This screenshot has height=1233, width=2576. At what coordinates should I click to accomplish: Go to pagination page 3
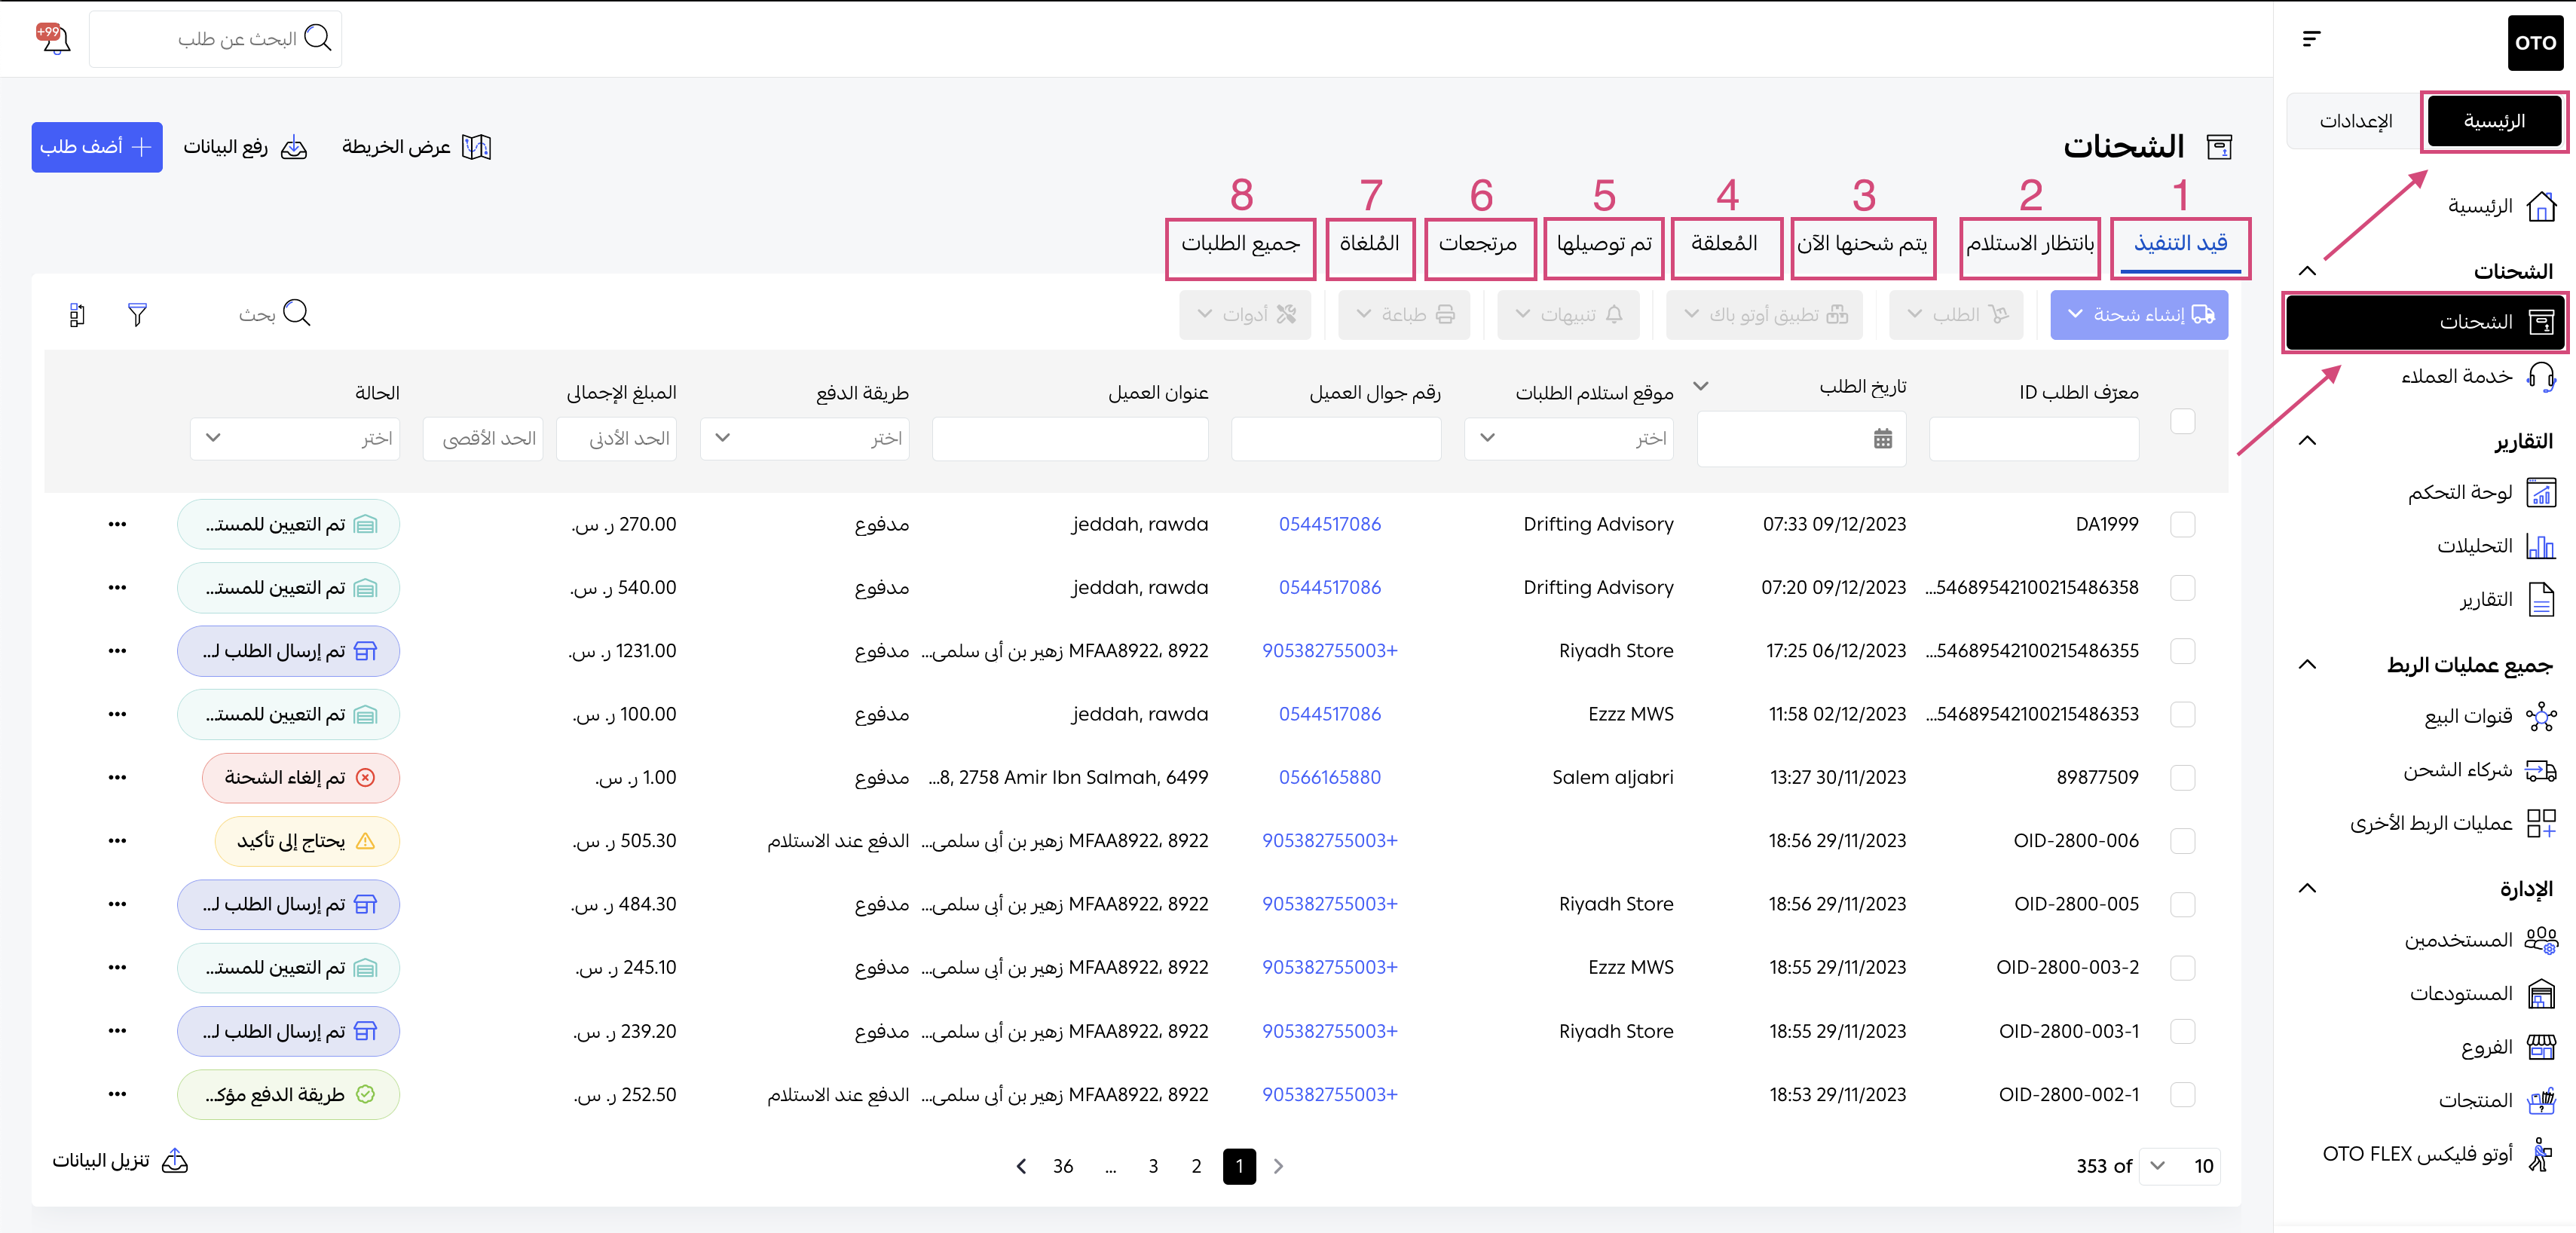[1153, 1166]
